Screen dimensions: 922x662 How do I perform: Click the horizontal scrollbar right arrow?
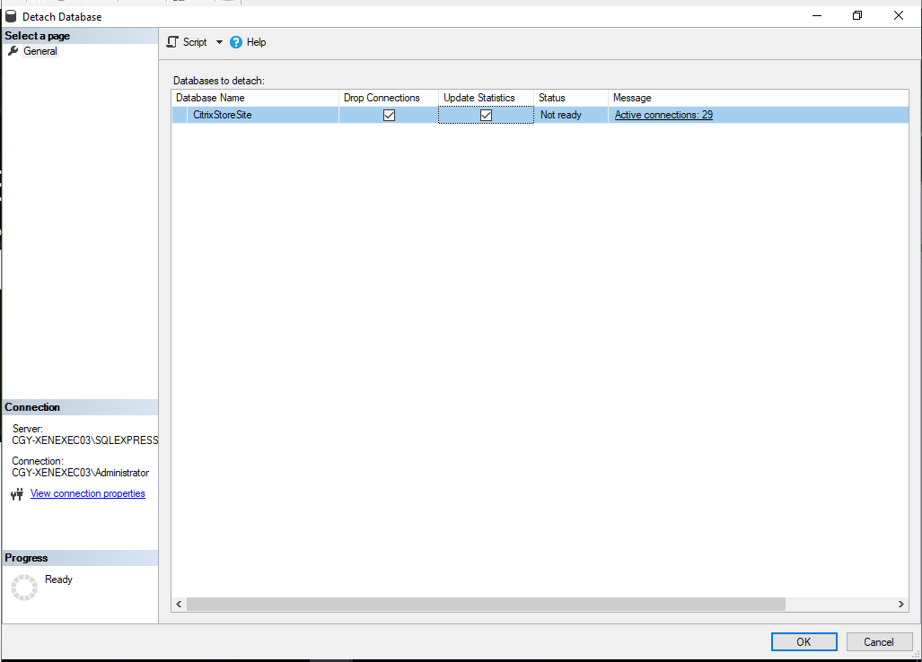pos(900,605)
